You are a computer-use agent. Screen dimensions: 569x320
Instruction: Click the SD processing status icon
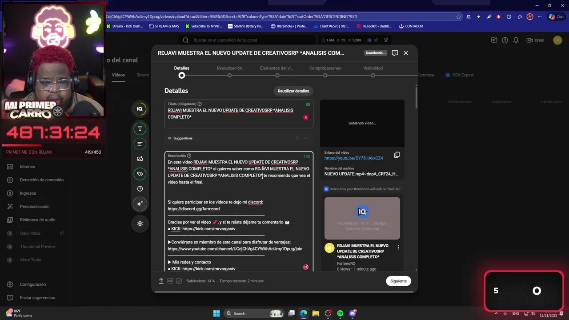170,281
